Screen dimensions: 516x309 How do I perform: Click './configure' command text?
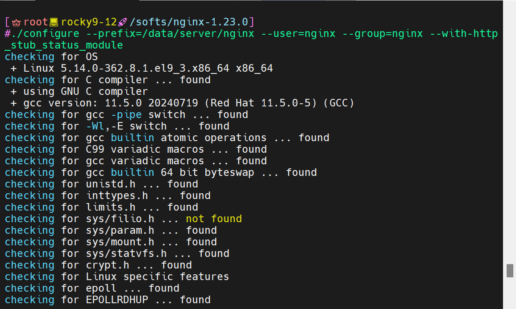tap(45, 33)
